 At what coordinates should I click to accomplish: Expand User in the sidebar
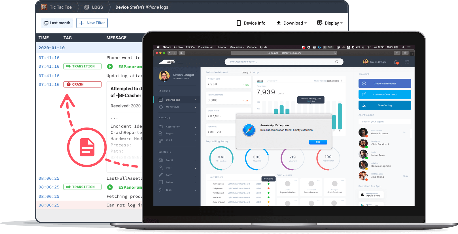tap(177, 168)
